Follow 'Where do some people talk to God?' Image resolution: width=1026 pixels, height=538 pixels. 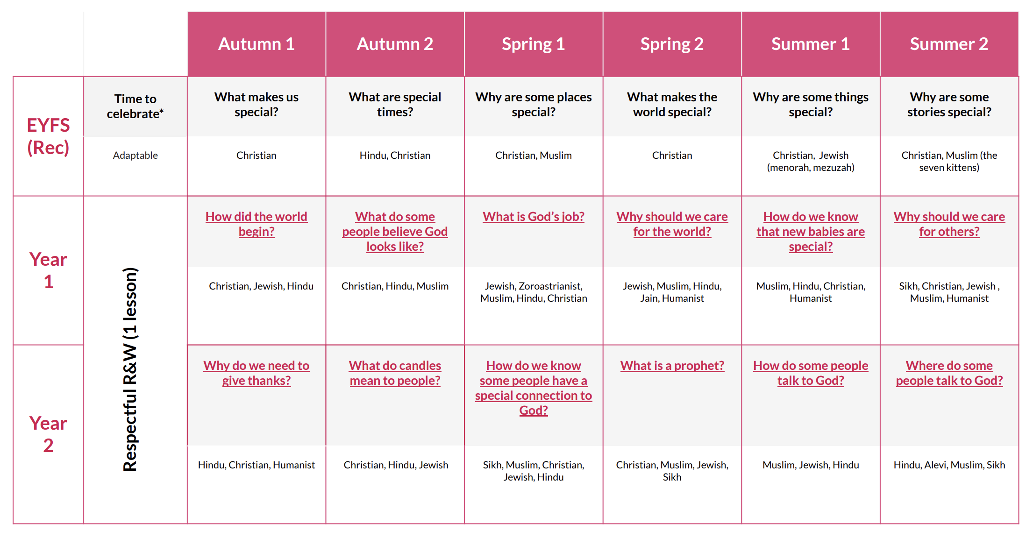[x=949, y=373]
